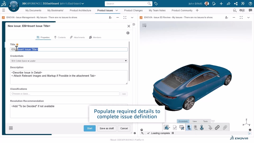Open About 3DEXPERIENCE Platform link
The image size is (254, 143).
127,140
